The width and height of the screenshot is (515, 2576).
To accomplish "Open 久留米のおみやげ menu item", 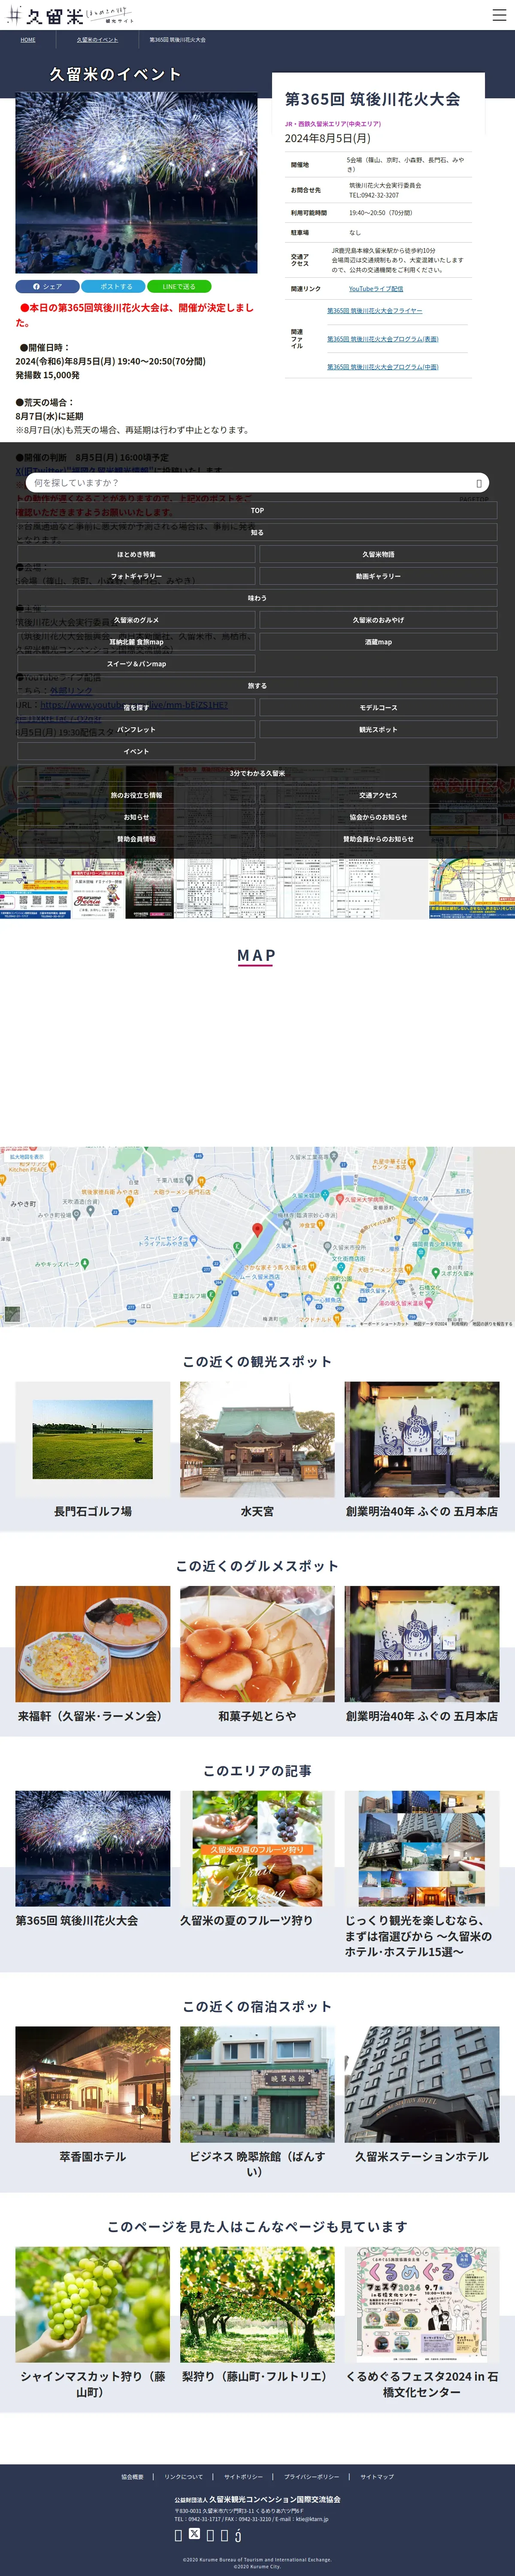I will coord(378,620).
